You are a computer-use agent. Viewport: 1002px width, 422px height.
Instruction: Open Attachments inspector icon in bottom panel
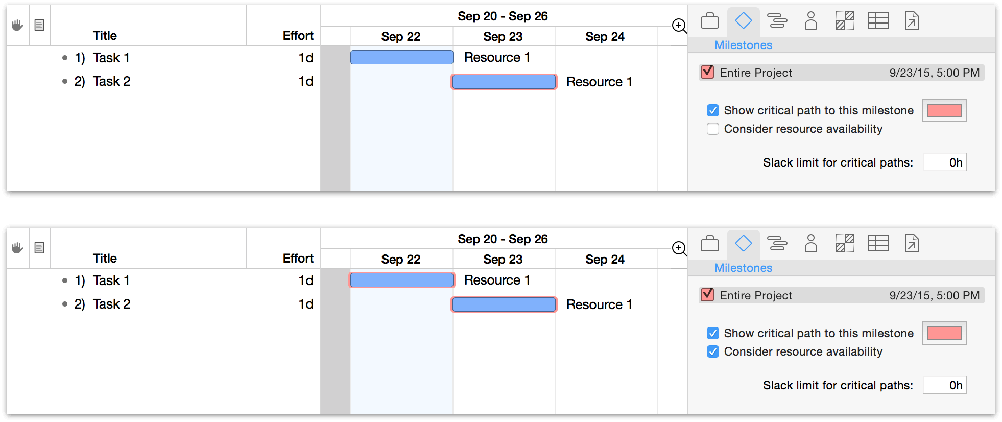912,244
